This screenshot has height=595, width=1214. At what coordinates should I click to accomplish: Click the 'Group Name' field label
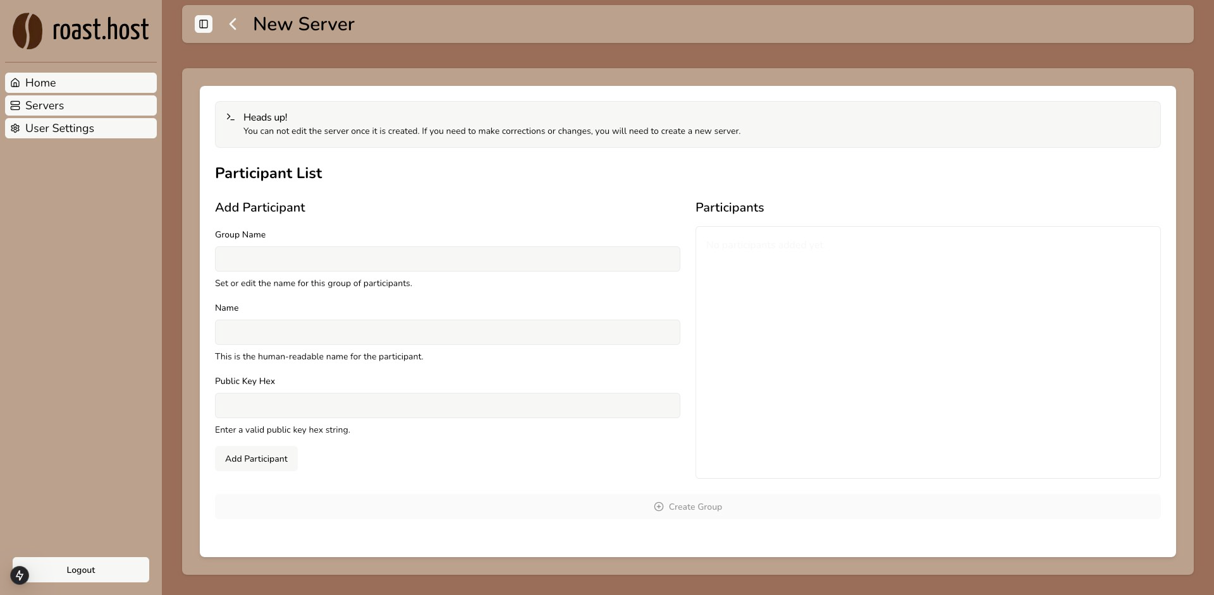coord(240,234)
